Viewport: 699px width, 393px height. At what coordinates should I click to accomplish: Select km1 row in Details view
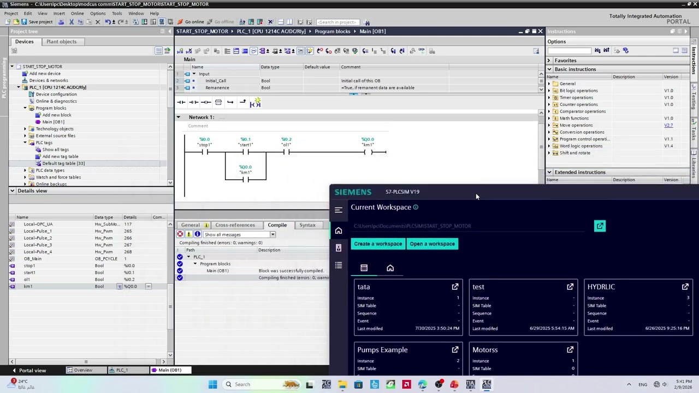click(x=87, y=287)
